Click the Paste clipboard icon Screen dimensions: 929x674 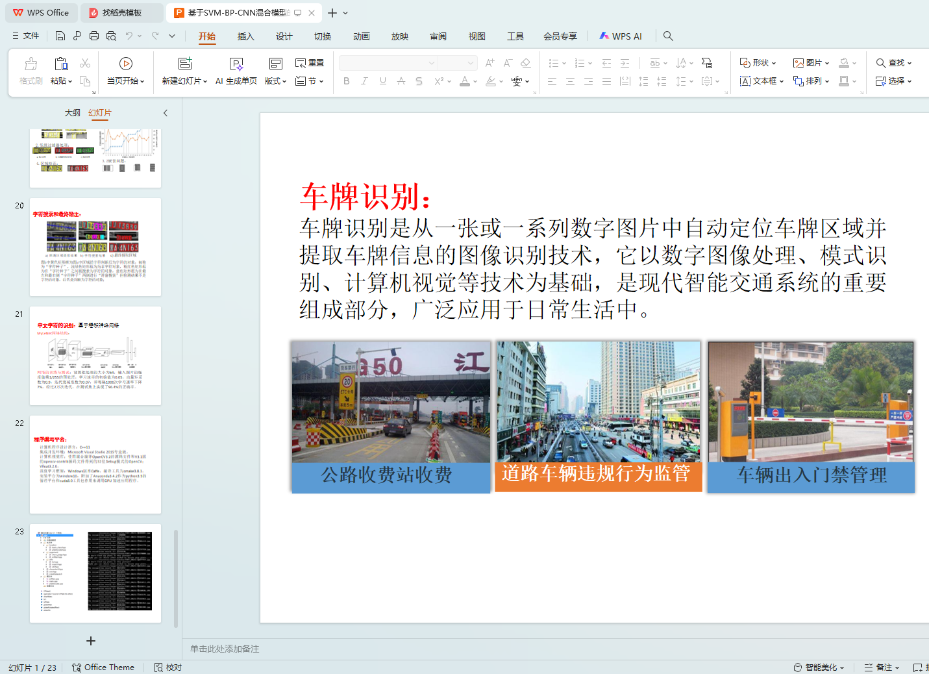tap(61, 64)
